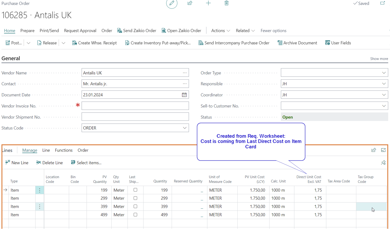Screen dimensions: 390x229
Task: Open the Functions menu in Lines
Action: [64, 150]
